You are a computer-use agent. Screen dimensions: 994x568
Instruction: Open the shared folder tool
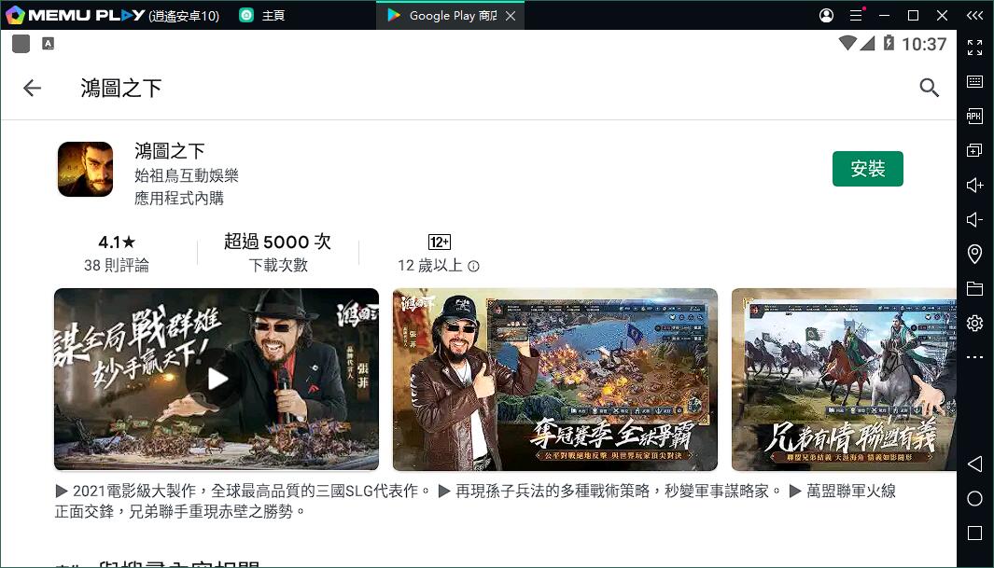click(974, 288)
